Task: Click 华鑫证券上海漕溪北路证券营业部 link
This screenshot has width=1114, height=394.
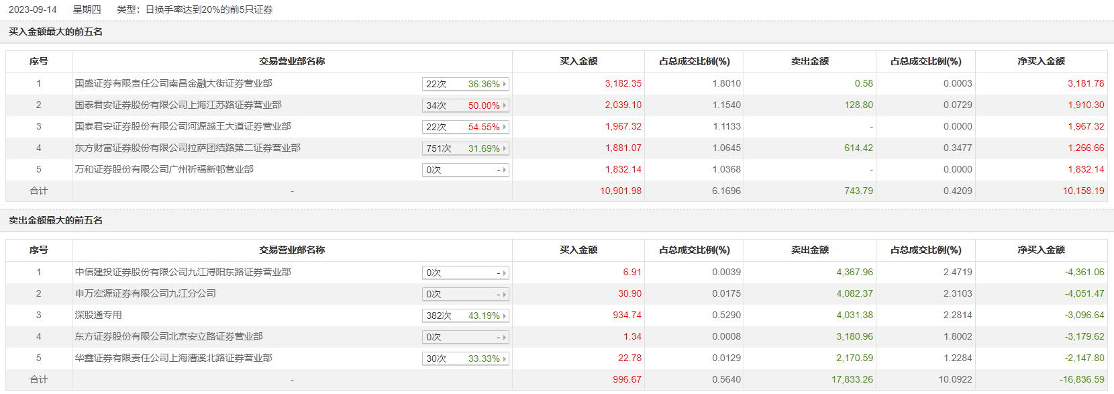Action: tap(173, 358)
